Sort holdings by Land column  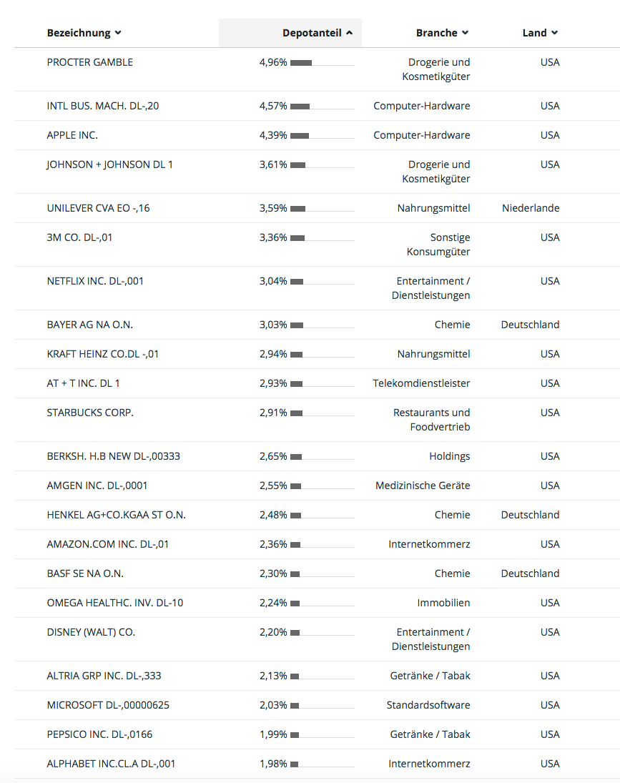point(540,33)
